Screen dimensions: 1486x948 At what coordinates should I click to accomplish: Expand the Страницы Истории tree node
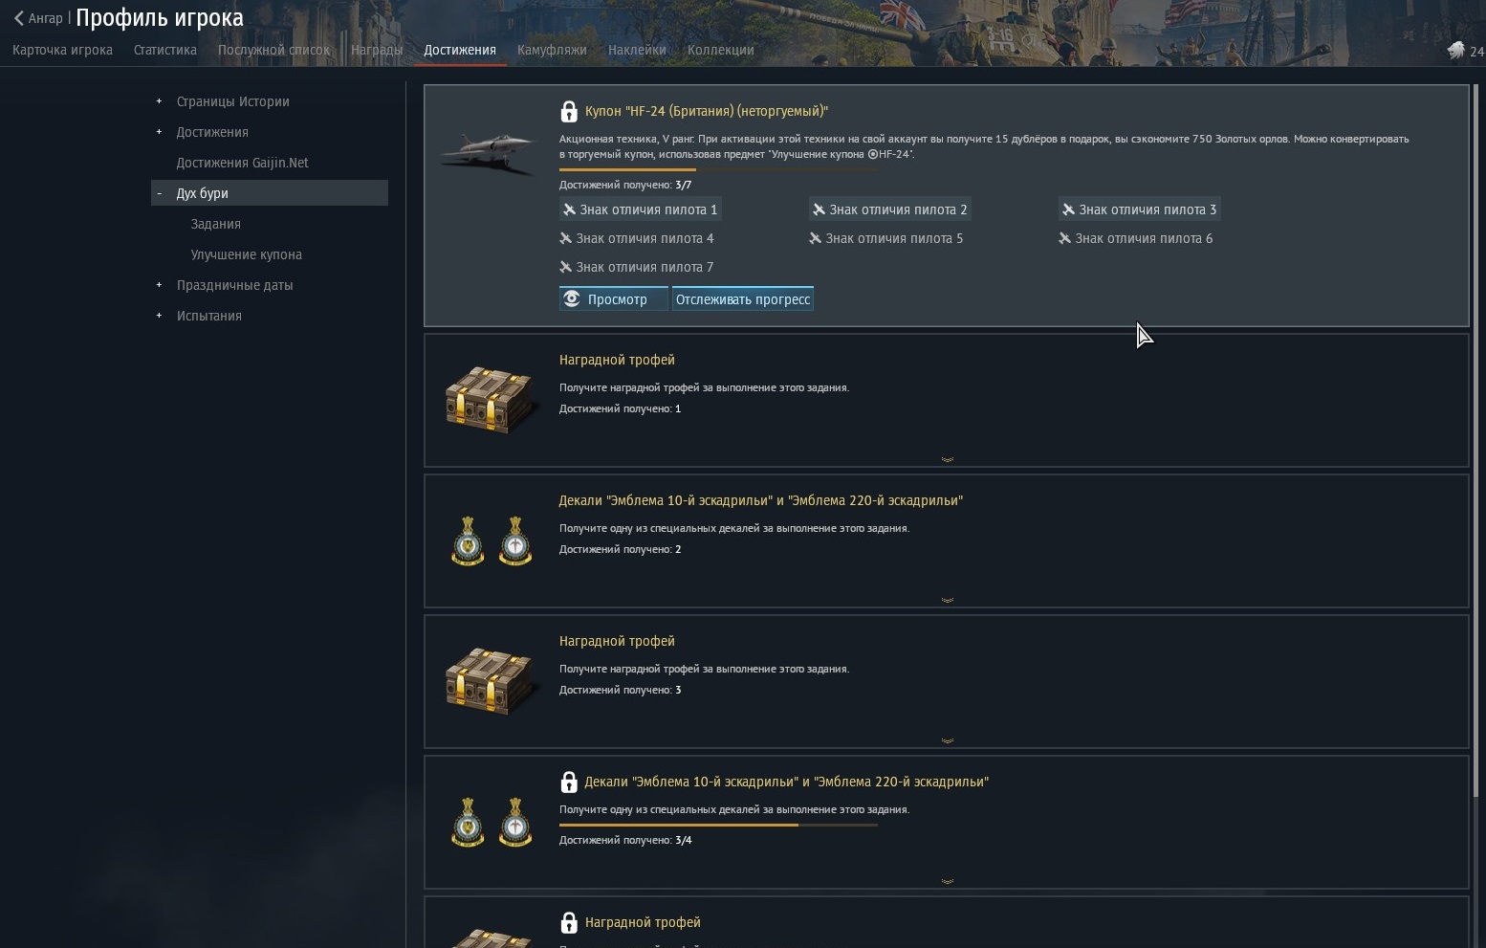159,101
